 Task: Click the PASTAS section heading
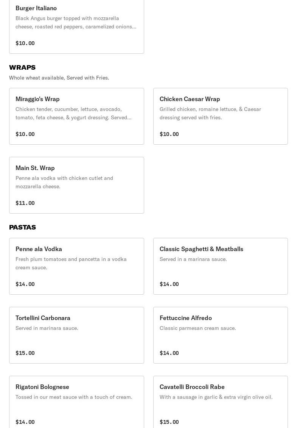coord(22,227)
